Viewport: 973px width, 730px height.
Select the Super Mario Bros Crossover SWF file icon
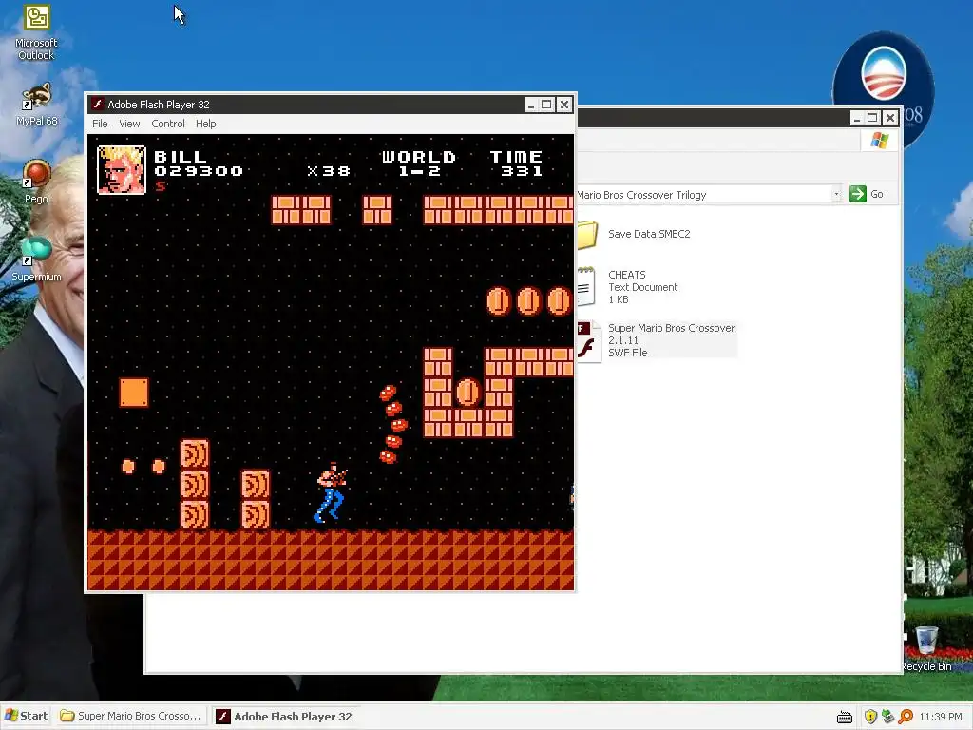coord(588,340)
